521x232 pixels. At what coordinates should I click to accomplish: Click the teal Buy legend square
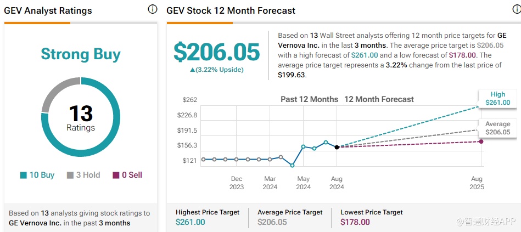(24, 176)
